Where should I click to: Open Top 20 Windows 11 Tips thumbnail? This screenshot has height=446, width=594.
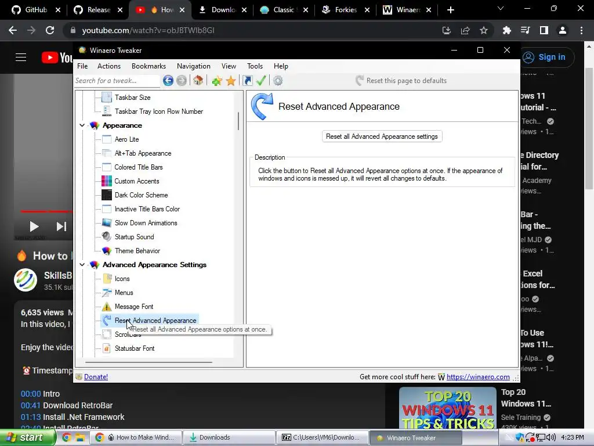[x=448, y=408]
